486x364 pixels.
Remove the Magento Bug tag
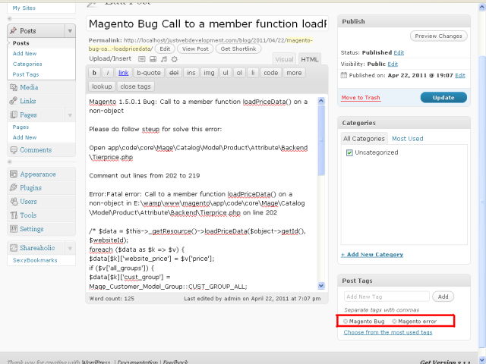point(346,322)
